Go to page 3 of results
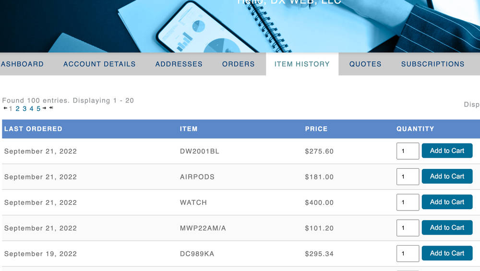 coord(24,109)
